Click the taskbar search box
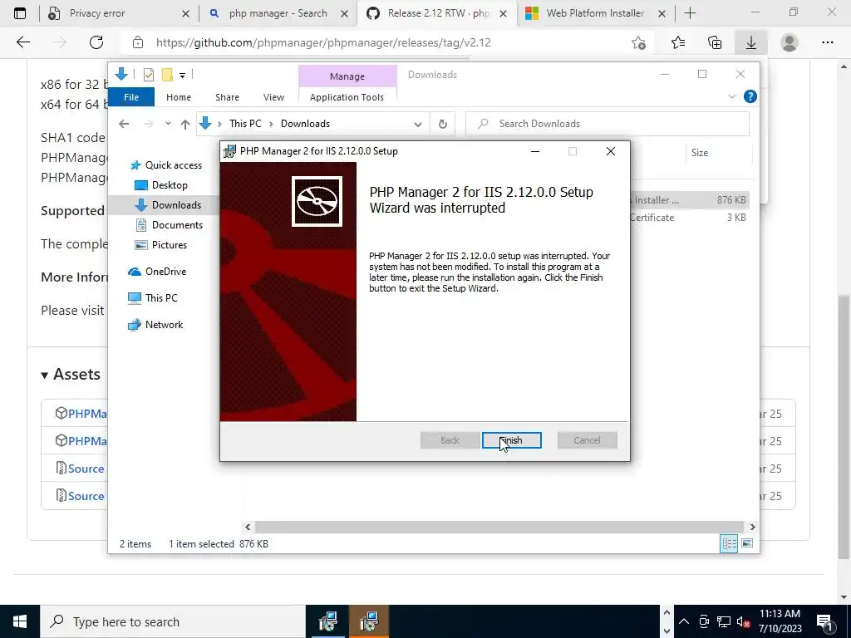Image resolution: width=851 pixels, height=638 pixels. point(173,621)
